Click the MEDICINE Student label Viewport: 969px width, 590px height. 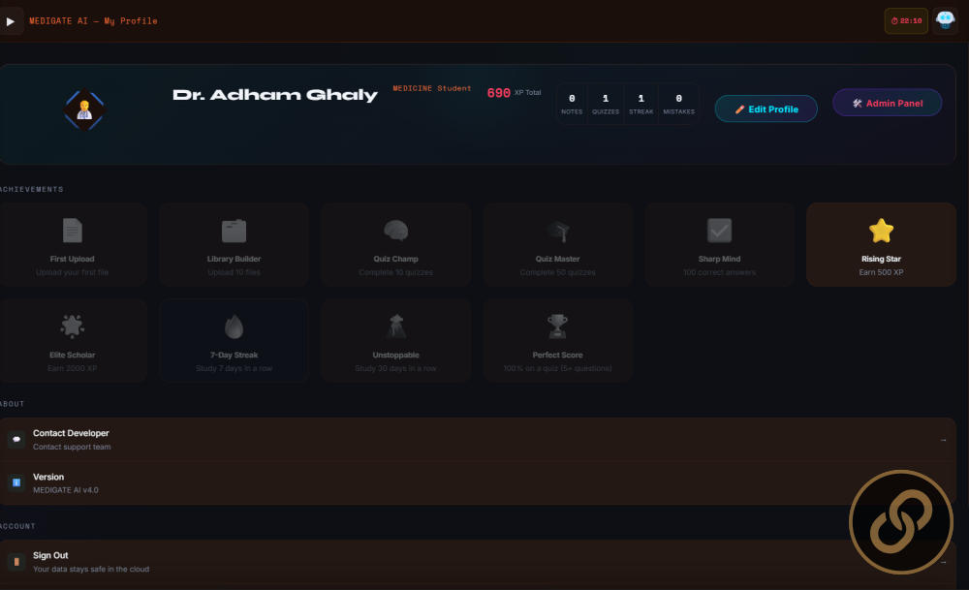432,88
